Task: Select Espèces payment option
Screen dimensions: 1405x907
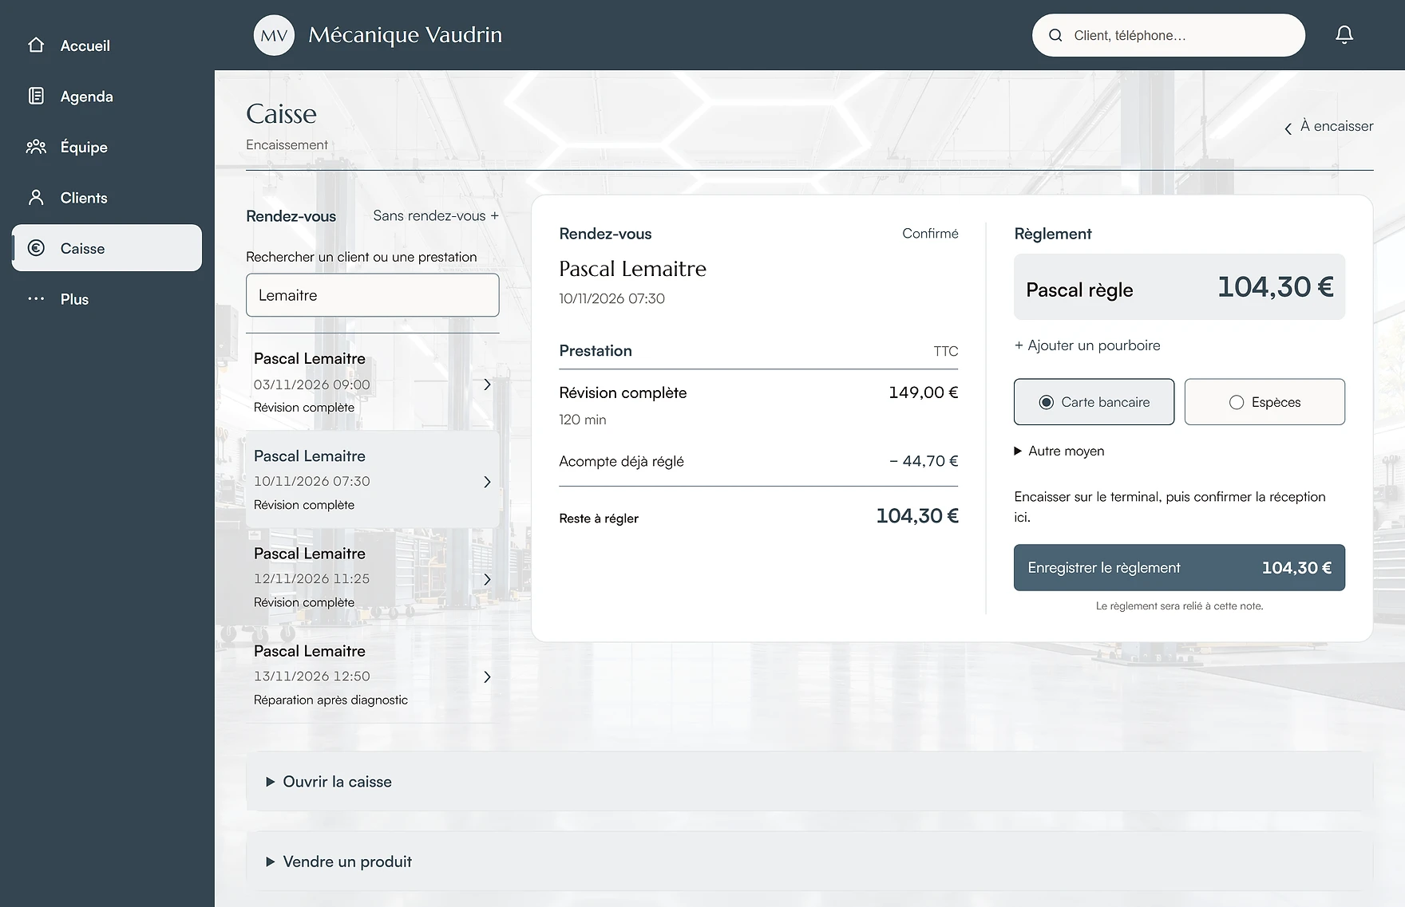Action: pos(1264,402)
